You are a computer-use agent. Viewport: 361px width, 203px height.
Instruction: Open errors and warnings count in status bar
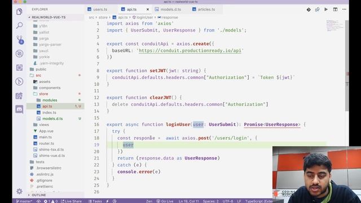point(51,201)
